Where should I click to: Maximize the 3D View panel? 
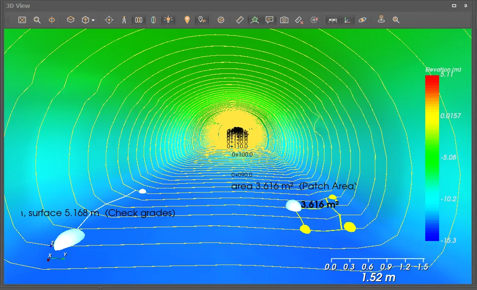pos(454,6)
